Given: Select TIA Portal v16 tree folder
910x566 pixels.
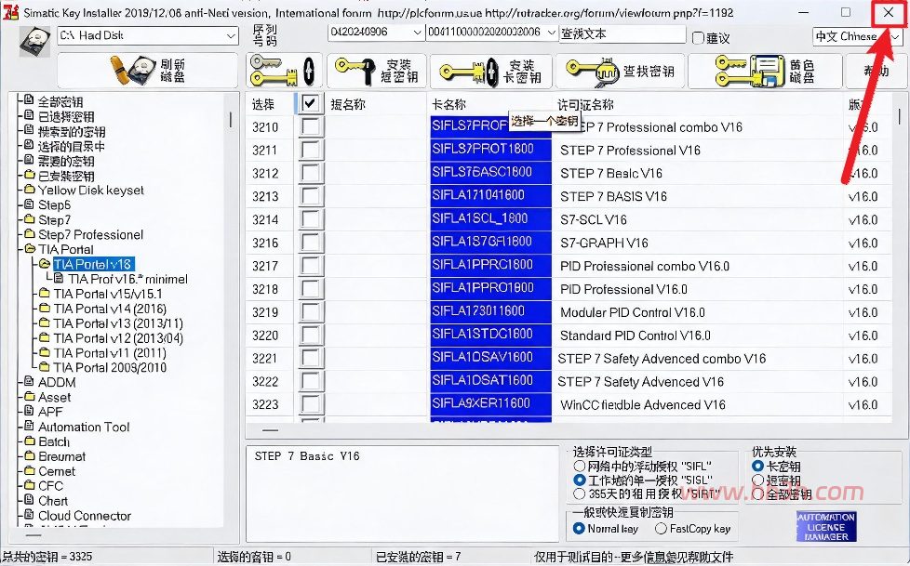Looking at the screenshot, I should pos(93,264).
